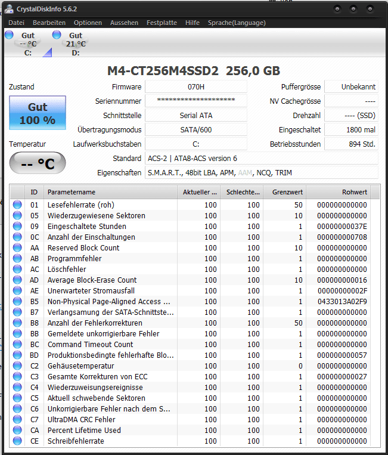Click the Gut 100 % health status button
Screen dimensions: 388x455
coord(38,113)
